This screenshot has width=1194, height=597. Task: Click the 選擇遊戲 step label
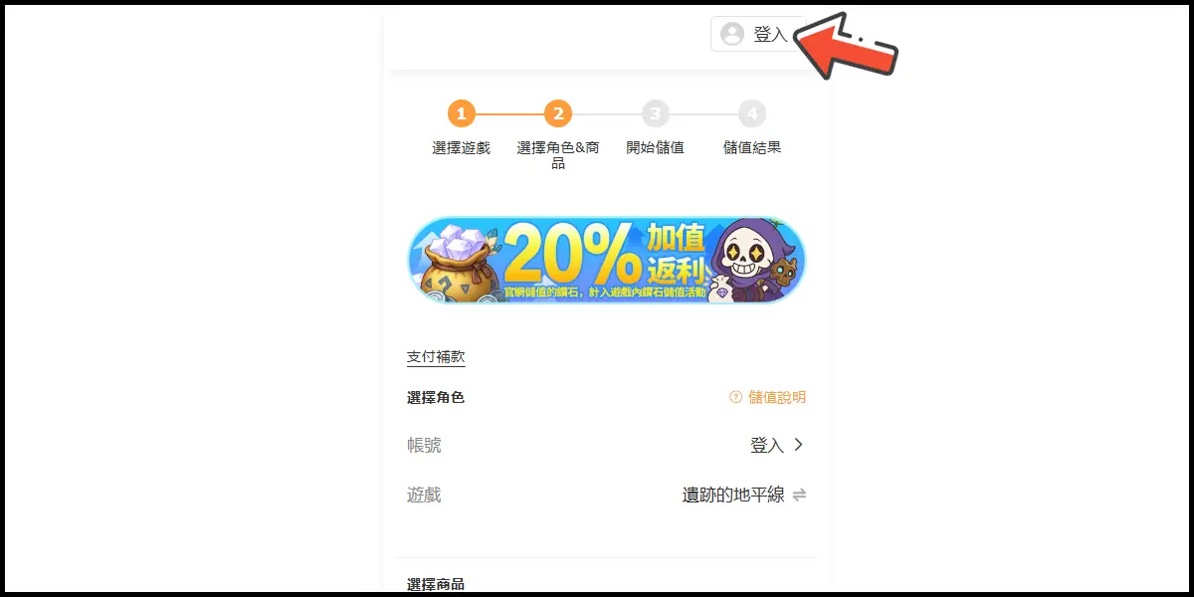pyautogui.click(x=461, y=147)
